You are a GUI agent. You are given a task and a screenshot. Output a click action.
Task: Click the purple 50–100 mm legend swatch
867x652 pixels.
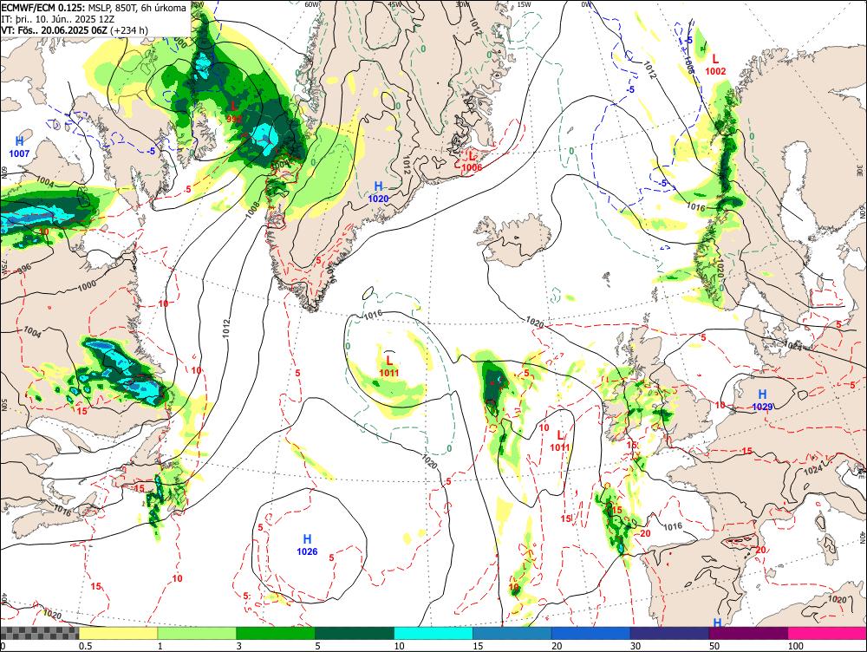point(749,633)
